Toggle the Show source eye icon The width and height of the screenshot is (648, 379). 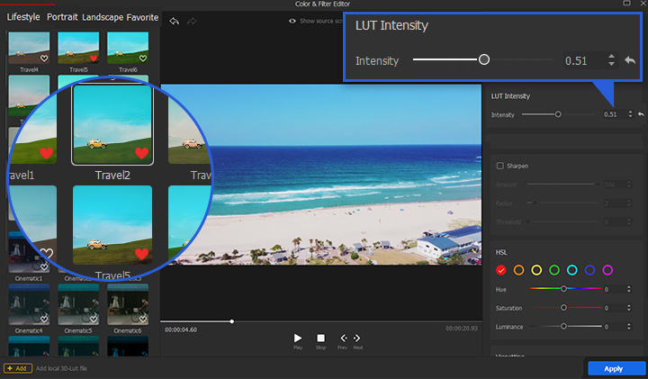tap(292, 21)
